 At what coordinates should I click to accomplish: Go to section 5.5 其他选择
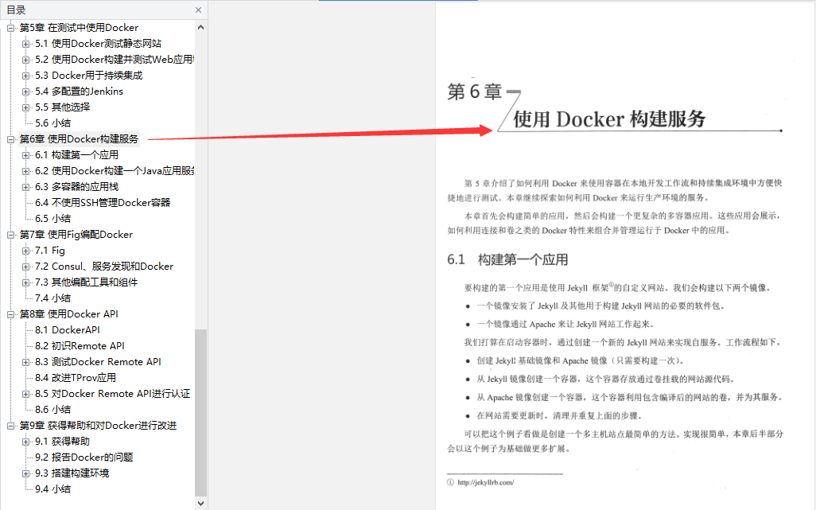[x=63, y=107]
